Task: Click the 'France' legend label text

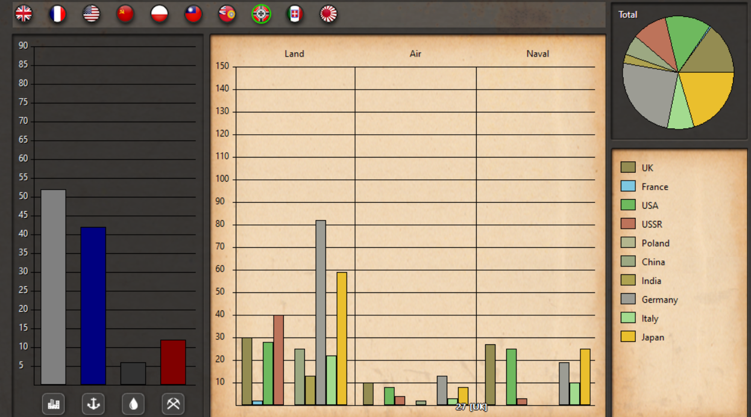Action: 655,187
